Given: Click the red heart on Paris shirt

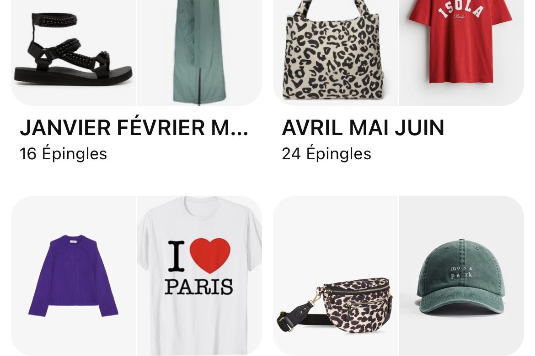Looking at the screenshot, I should pyautogui.click(x=210, y=256).
